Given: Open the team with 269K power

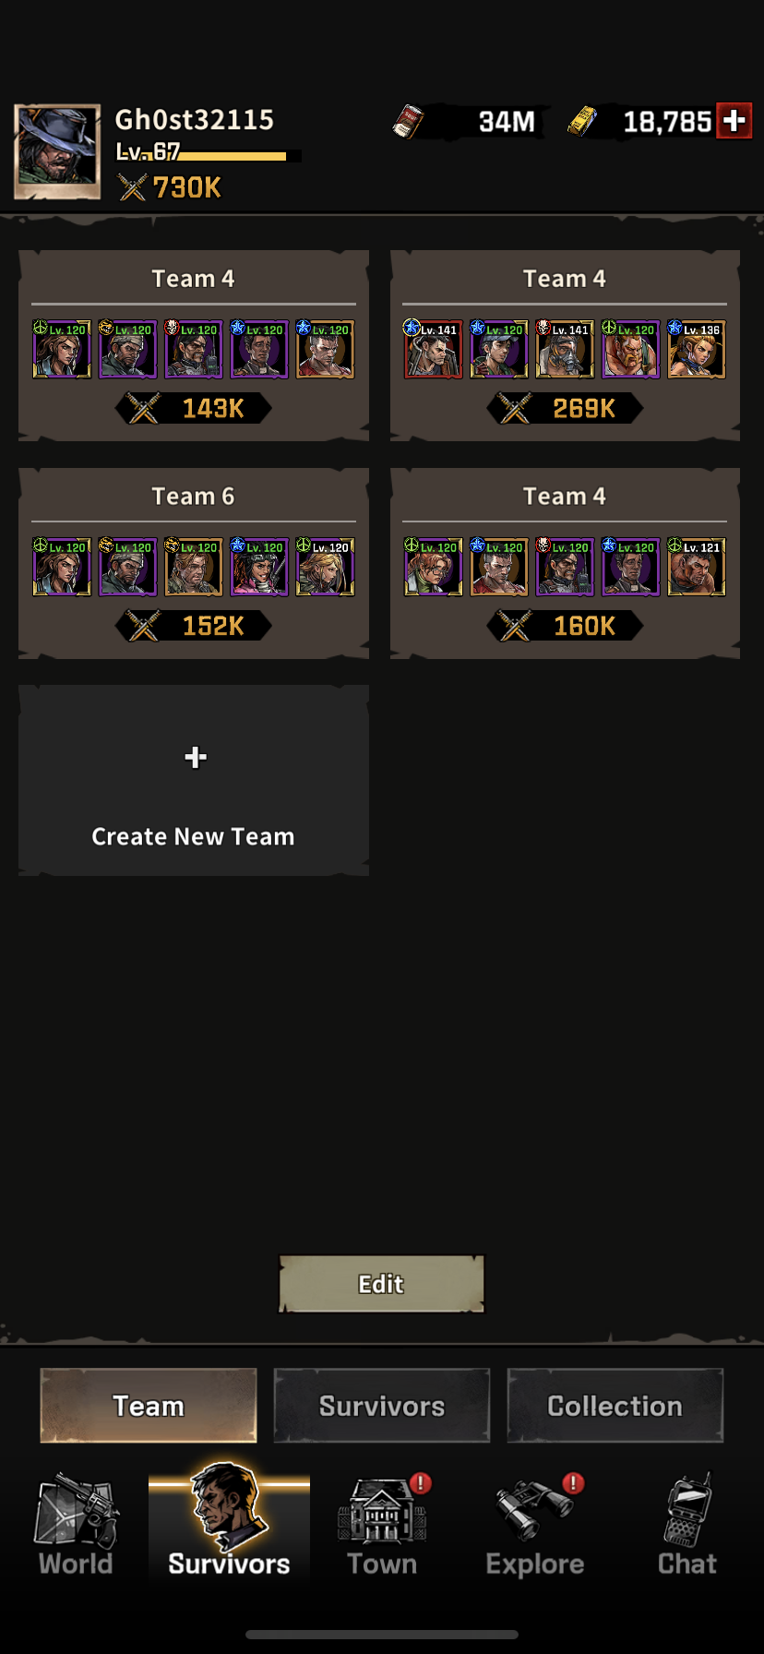Looking at the screenshot, I should 565,345.
